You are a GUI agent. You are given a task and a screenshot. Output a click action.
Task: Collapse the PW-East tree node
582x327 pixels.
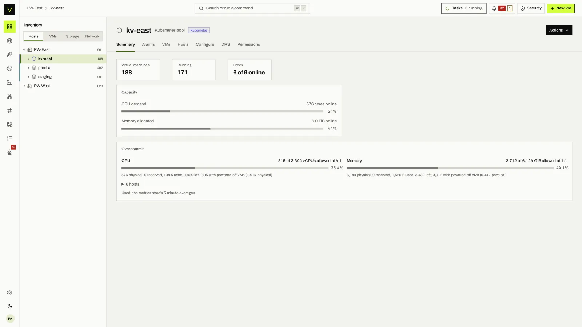(24, 50)
